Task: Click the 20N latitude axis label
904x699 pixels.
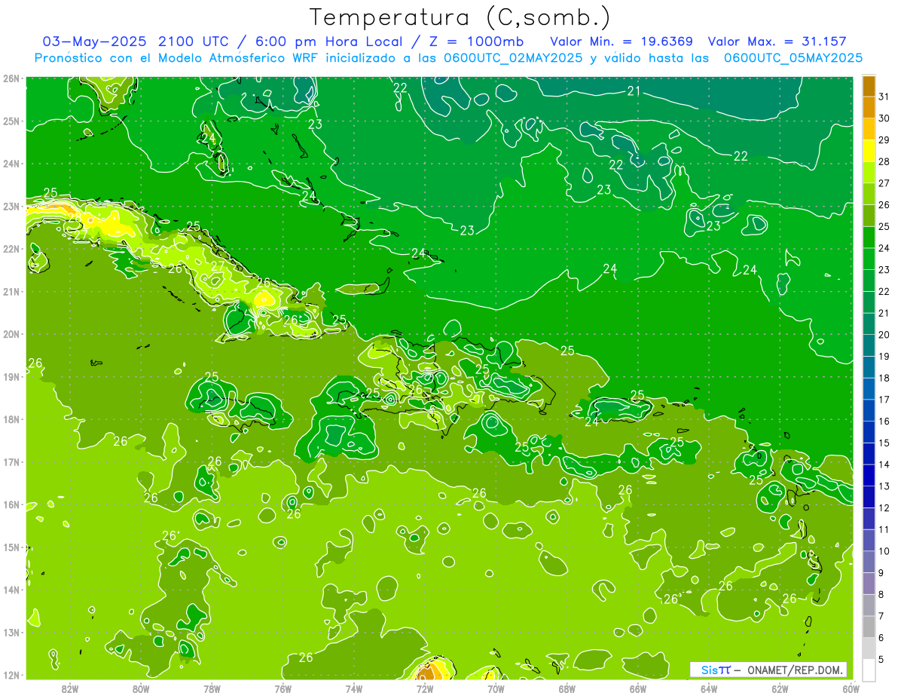Action: [x=11, y=334]
